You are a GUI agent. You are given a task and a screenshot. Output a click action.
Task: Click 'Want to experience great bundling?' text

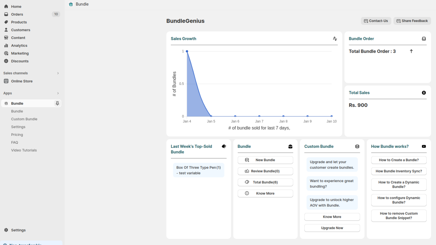tap(332, 184)
